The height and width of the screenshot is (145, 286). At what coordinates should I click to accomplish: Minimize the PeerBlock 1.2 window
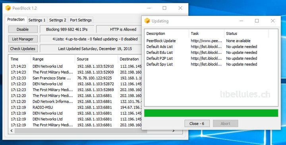pos(149,8)
